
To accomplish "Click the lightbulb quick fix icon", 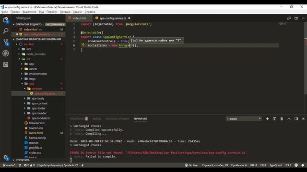I will click(83, 45).
